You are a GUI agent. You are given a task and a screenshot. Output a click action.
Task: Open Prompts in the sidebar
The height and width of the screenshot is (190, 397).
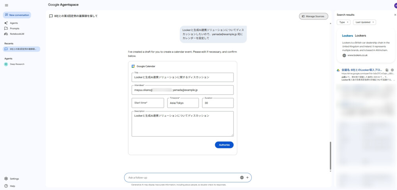14,28
